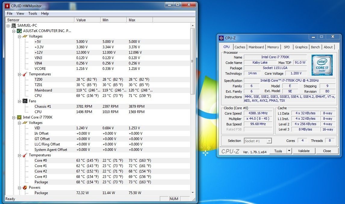The height and width of the screenshot is (204, 345).
Task: Open the View menu in HWMonitor
Action: 20,13
